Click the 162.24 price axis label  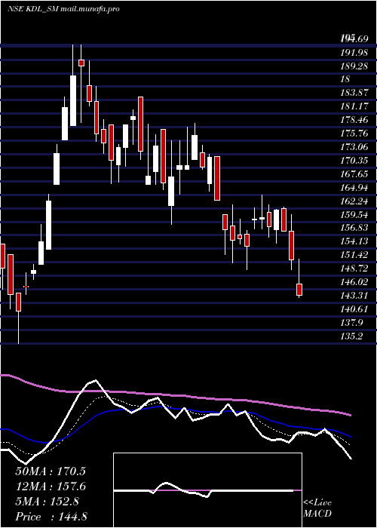[x=354, y=201]
